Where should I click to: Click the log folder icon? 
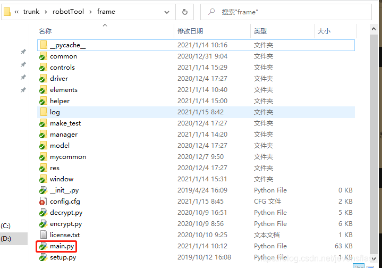tap(44, 112)
